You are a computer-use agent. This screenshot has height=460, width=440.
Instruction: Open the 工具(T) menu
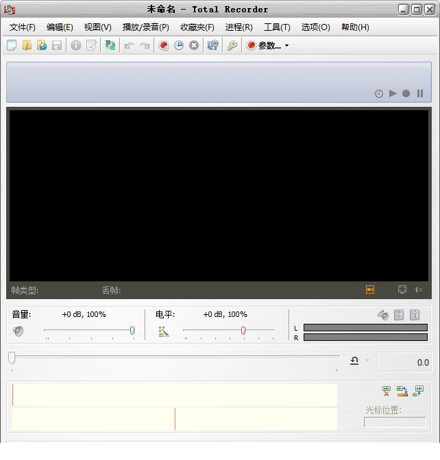tap(277, 27)
